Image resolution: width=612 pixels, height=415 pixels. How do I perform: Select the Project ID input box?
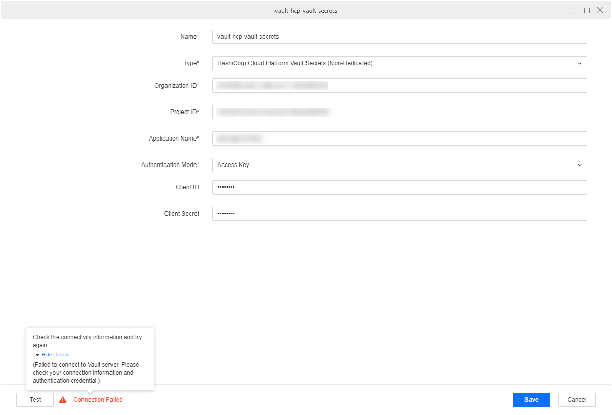click(x=399, y=112)
